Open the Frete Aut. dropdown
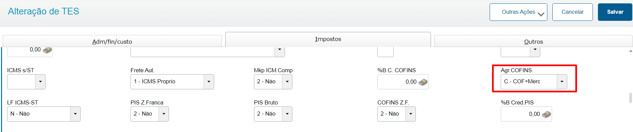 click(209, 82)
